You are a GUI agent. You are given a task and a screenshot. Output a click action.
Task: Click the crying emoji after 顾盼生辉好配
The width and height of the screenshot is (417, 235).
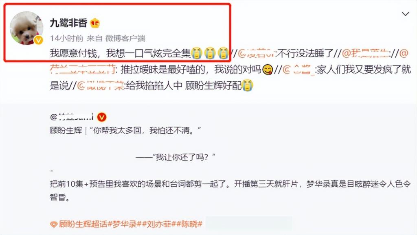click(x=248, y=85)
